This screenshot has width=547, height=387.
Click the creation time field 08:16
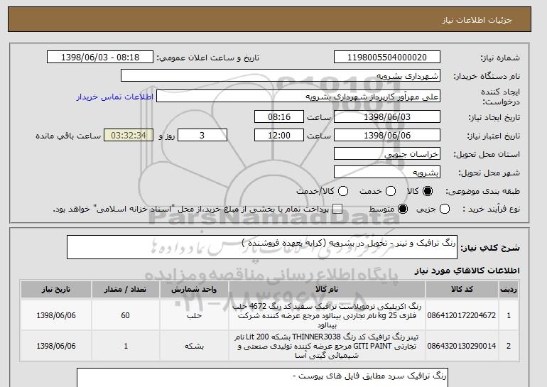pos(279,116)
